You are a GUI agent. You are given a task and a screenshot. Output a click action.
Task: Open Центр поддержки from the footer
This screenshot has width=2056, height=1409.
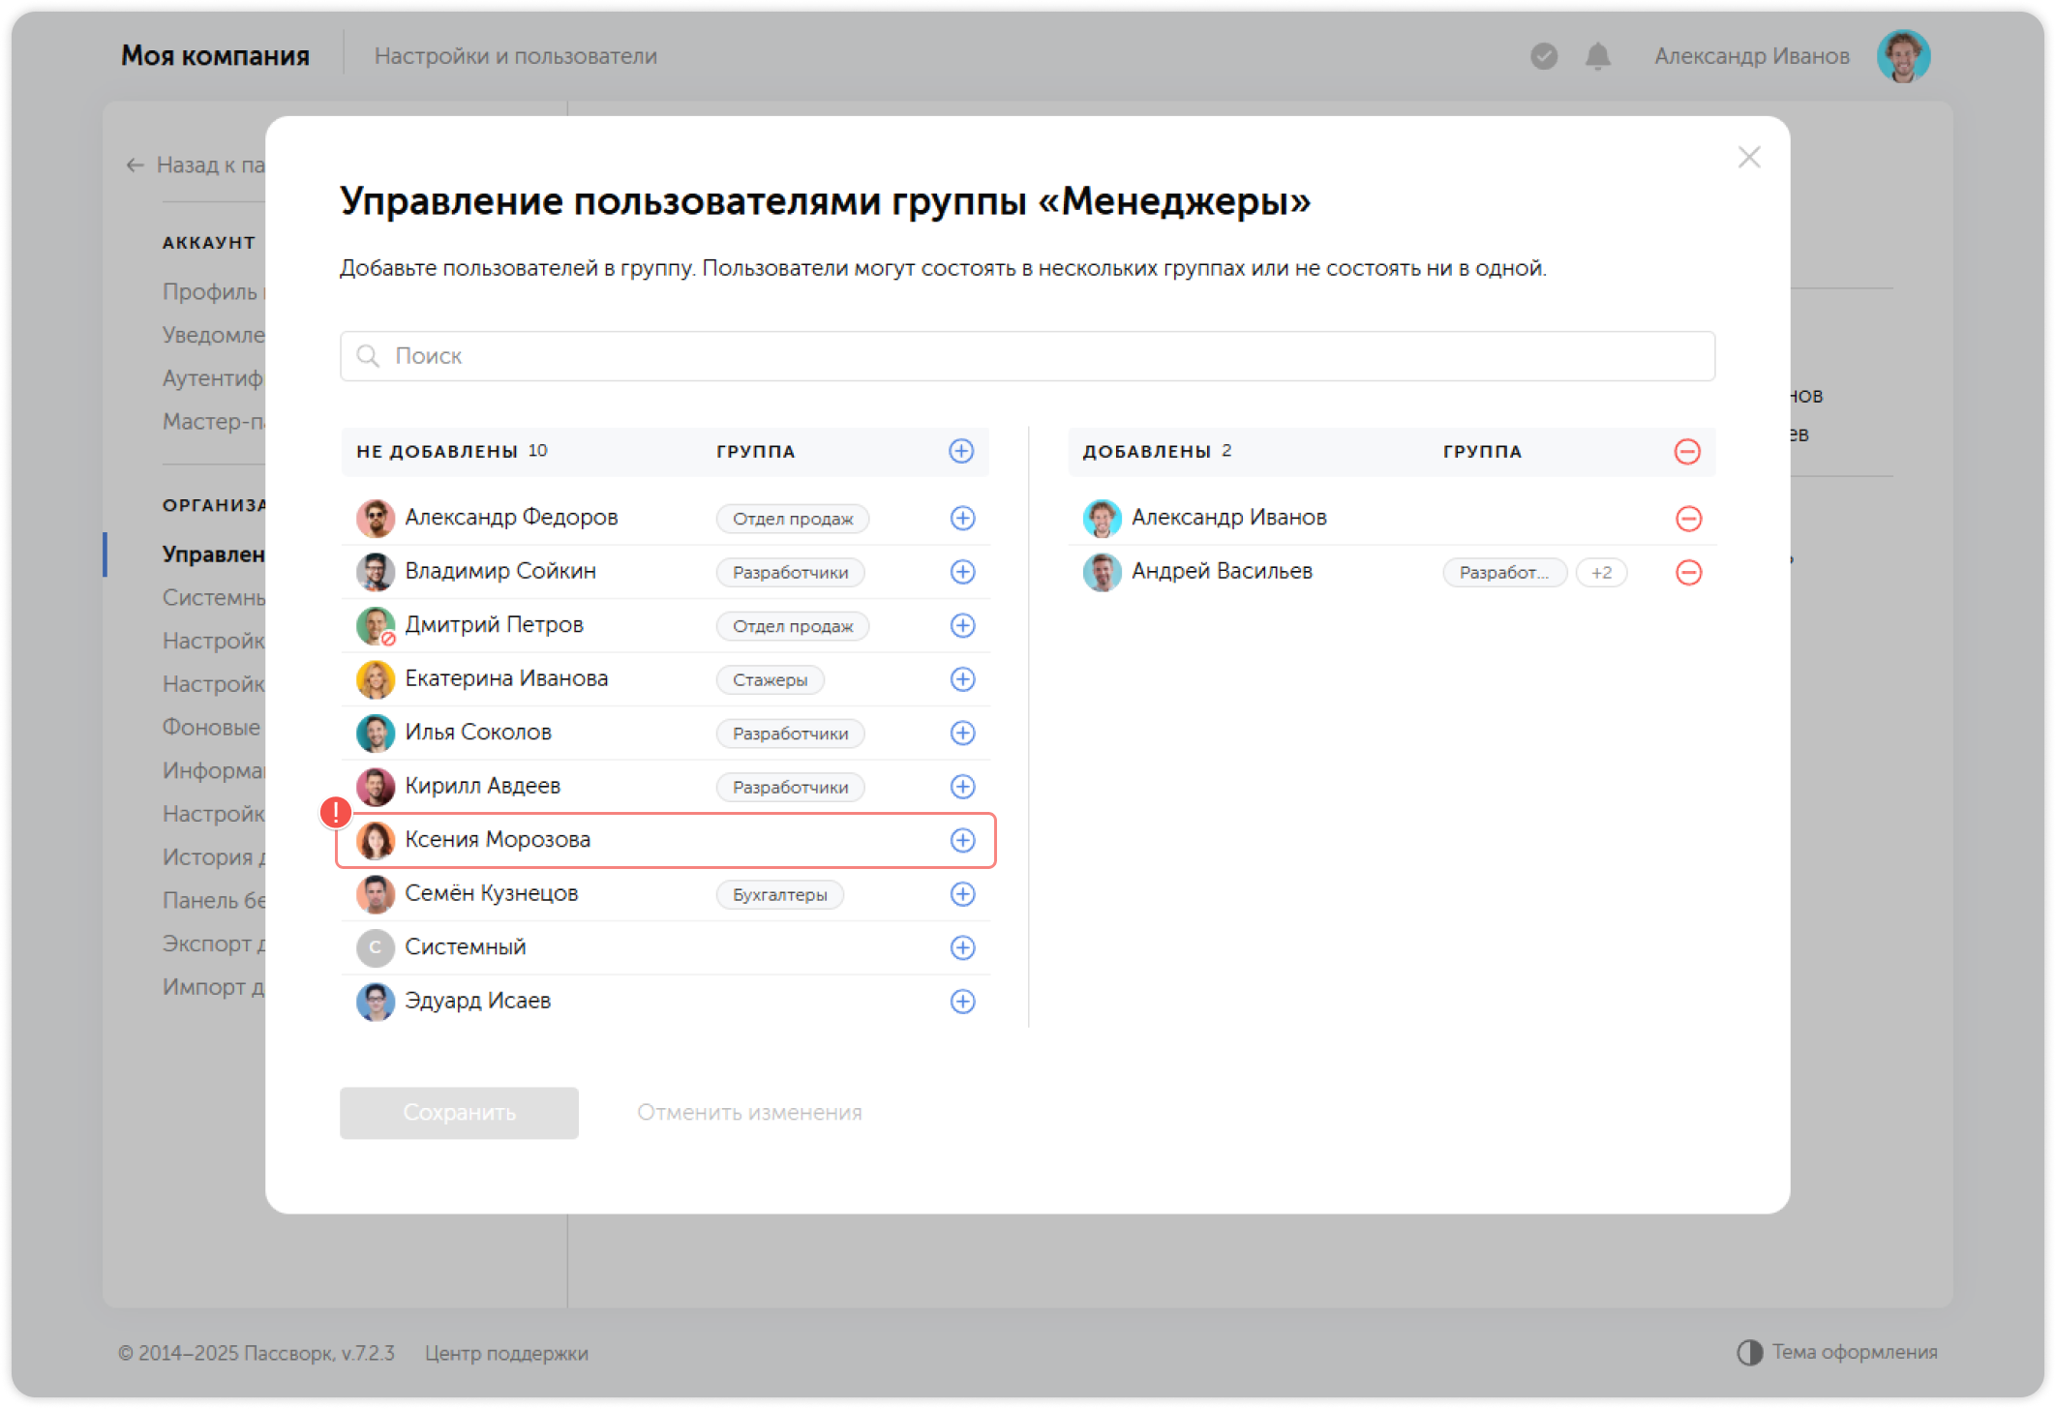[508, 1353]
